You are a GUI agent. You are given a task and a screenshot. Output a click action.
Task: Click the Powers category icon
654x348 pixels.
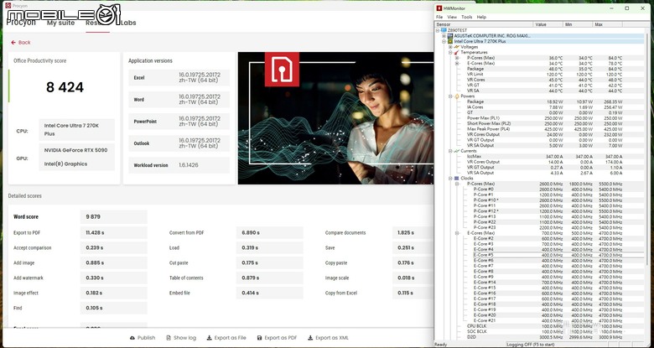tap(457, 96)
